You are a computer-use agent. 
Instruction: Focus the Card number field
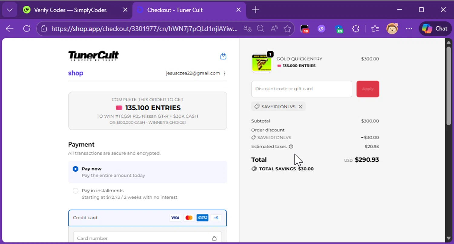coord(147,238)
